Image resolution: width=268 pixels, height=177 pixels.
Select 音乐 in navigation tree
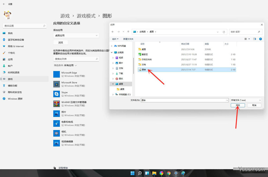pos(121,79)
